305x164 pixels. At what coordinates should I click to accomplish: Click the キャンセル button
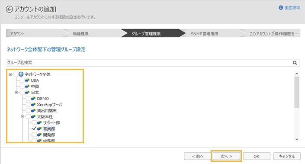(x=287, y=156)
